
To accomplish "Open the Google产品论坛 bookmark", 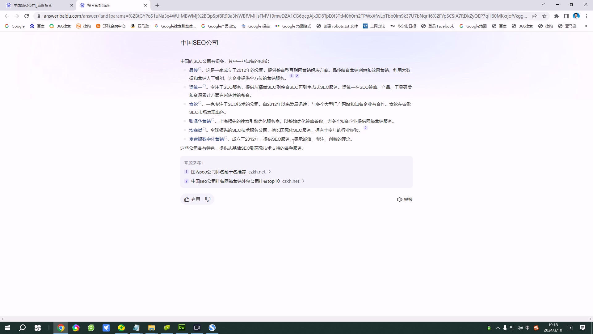I will coord(219,26).
